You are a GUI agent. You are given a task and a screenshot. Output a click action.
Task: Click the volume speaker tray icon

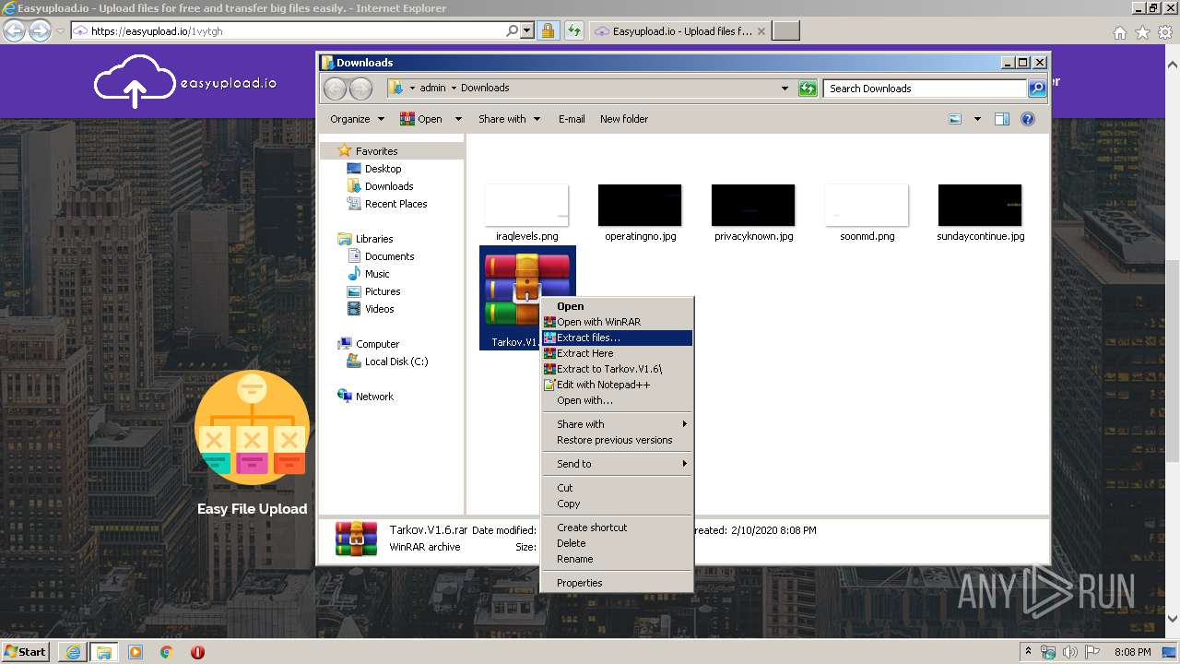[1068, 652]
